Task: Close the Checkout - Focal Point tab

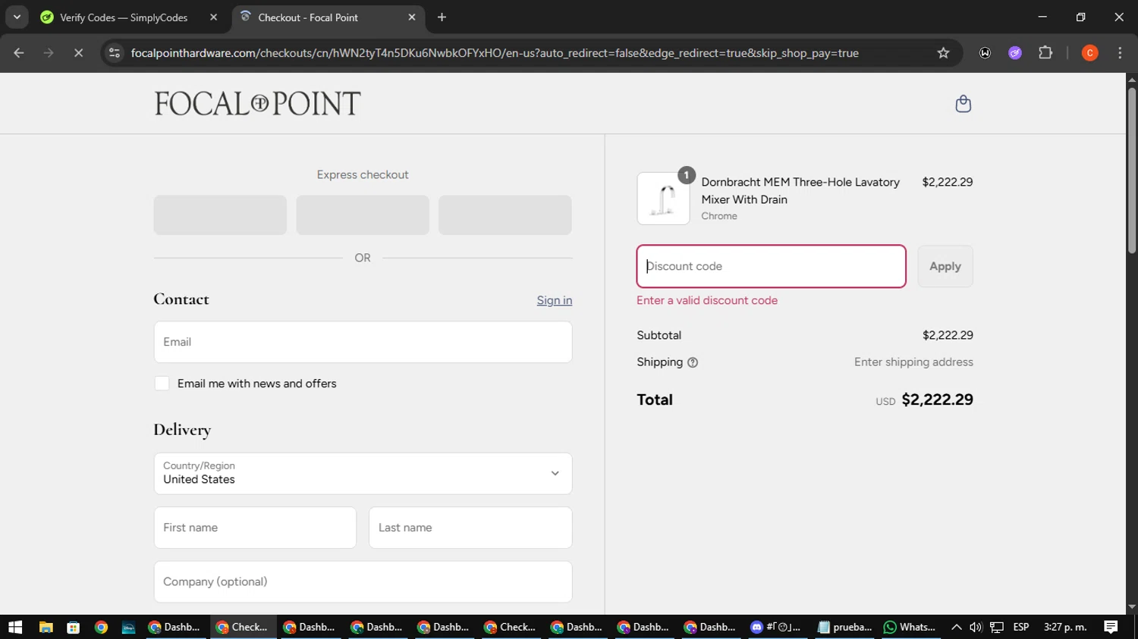Action: click(412, 17)
